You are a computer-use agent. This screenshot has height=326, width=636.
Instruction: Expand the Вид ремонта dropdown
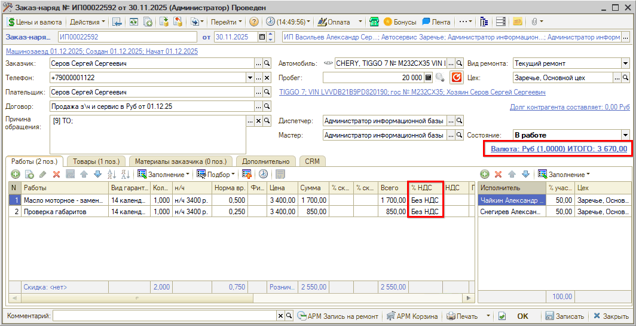[x=625, y=63]
